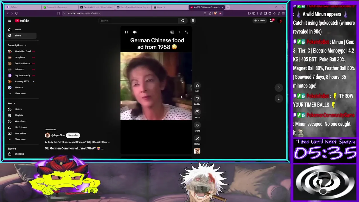Image resolution: width=359 pixels, height=202 pixels.
Task: Toggle captions on the Shorts player
Action: pyautogui.click(x=172, y=32)
